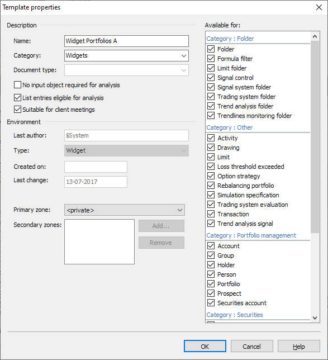This screenshot has width=328, height=360.
Task: Click the Available for list scrollbar thumb
Action: (x=315, y=136)
